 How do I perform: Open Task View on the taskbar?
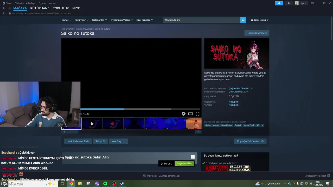(62, 184)
